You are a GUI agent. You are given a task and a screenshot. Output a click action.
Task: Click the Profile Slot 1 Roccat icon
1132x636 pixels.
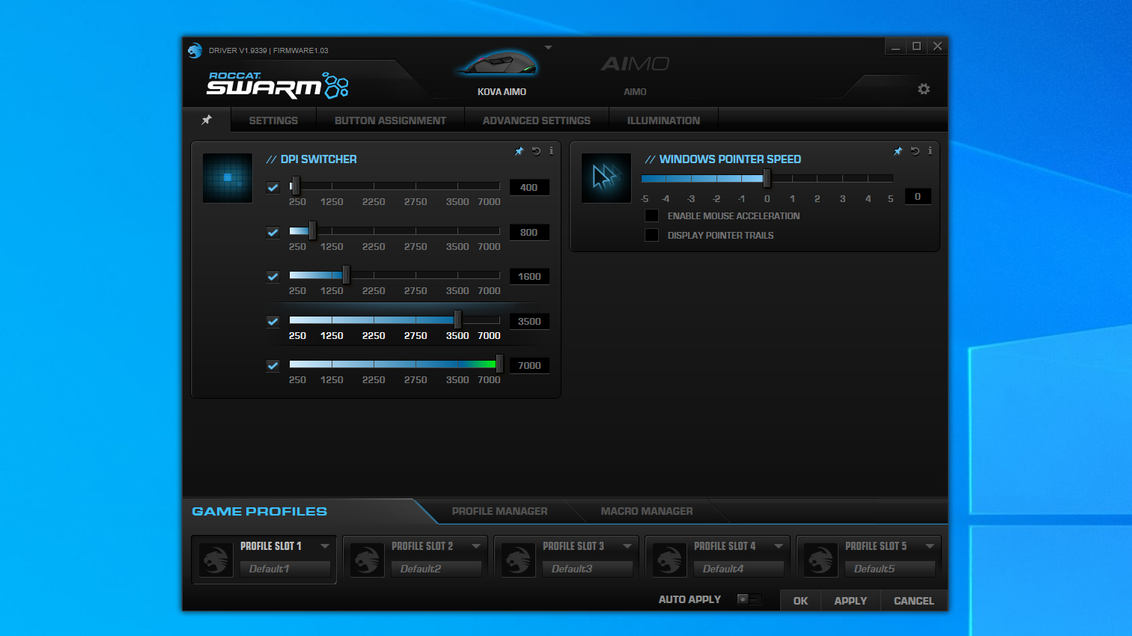click(x=216, y=560)
